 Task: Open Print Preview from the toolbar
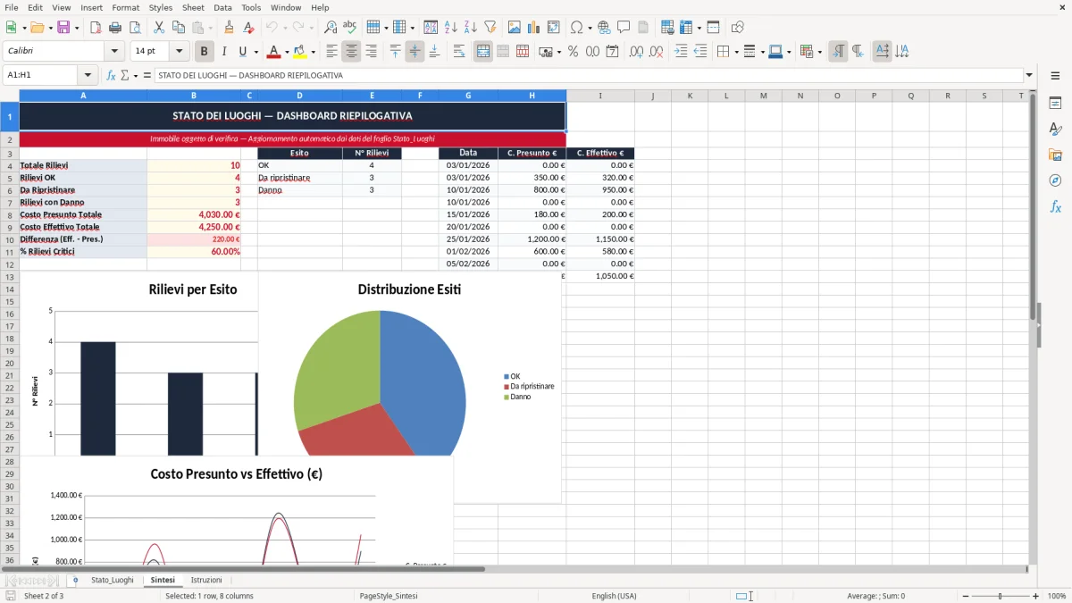(x=135, y=28)
